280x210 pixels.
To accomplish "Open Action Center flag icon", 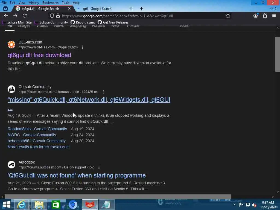I will click(x=241, y=205).
